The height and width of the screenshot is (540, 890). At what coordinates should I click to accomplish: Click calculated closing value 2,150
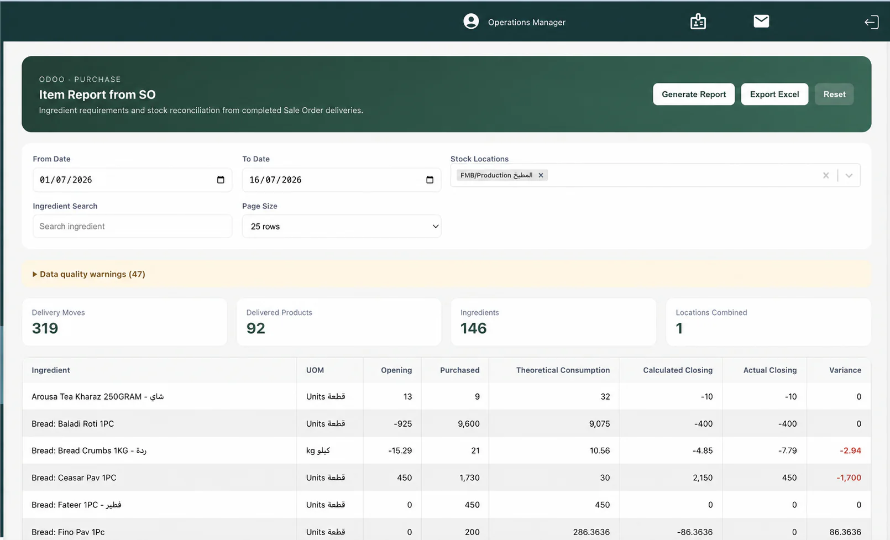[703, 478]
